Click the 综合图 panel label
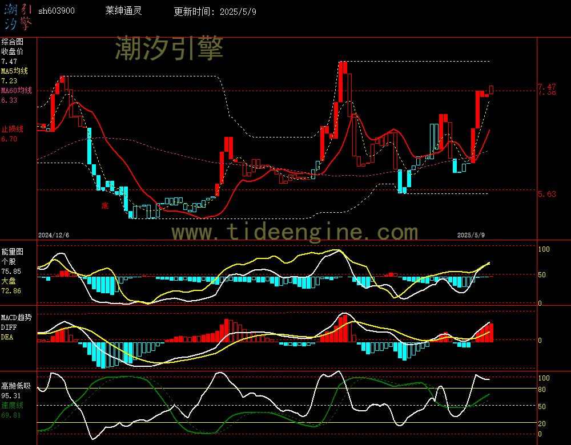This screenshot has width=571, height=445. 12,42
